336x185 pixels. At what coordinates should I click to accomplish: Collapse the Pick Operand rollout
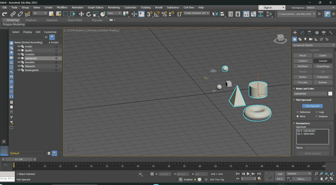[x=294, y=100]
